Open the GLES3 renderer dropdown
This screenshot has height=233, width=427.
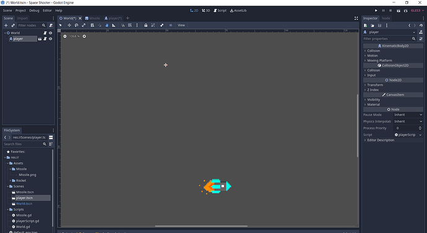[417, 11]
